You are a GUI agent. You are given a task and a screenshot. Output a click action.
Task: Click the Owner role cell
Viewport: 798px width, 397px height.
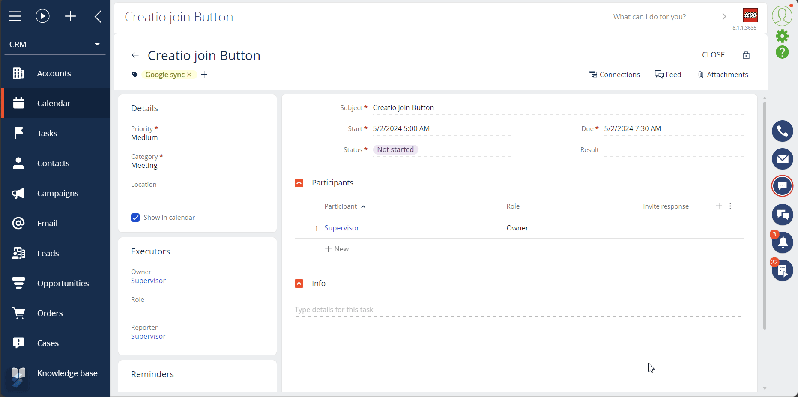coord(517,228)
